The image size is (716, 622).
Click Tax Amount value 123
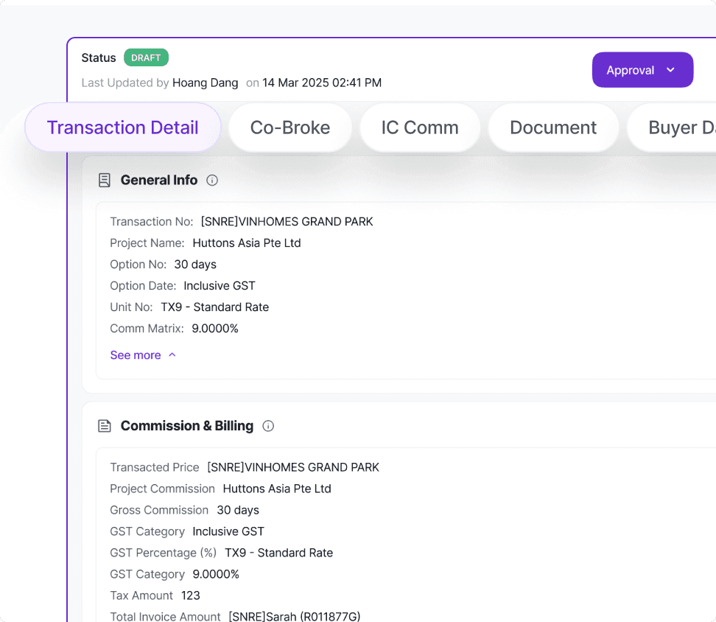[190, 595]
